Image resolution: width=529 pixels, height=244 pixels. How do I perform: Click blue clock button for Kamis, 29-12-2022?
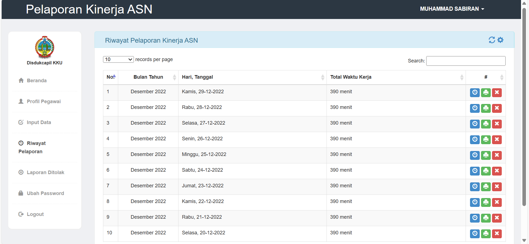click(x=474, y=93)
